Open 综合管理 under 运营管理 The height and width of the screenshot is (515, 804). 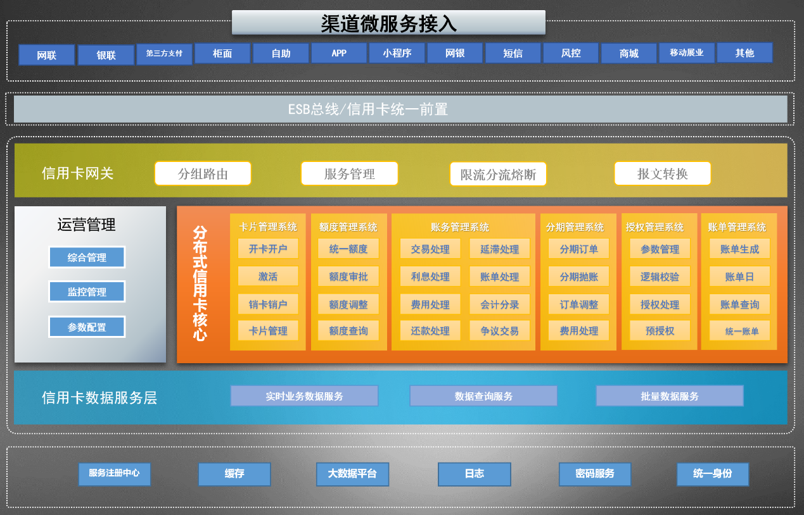(87, 257)
